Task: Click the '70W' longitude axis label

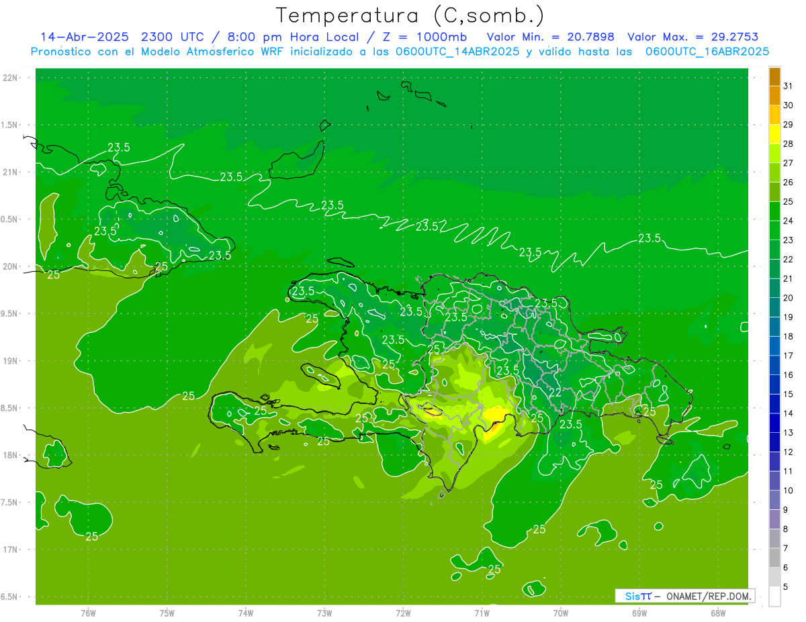Action: [x=561, y=613]
